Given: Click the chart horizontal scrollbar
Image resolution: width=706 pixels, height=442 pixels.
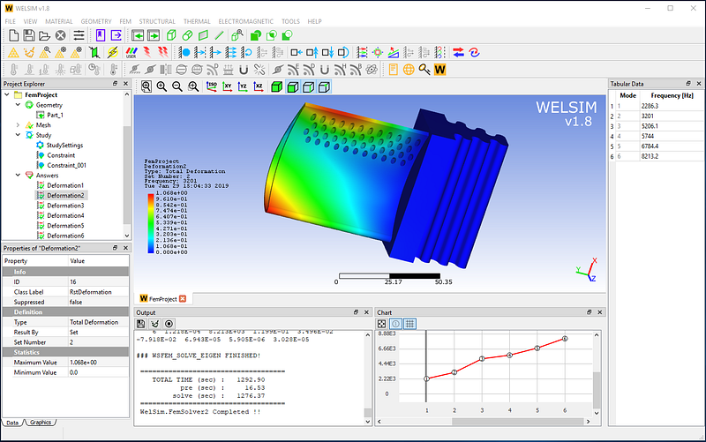Looking at the screenshot, I should click(x=518, y=422).
